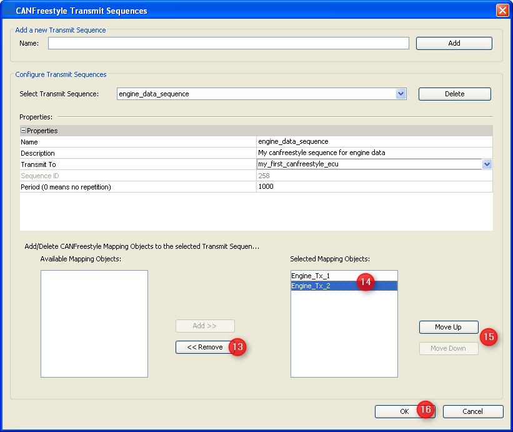Viewport: 513px width, 432px height.
Task: Collapse the Properties section
Action: point(24,130)
